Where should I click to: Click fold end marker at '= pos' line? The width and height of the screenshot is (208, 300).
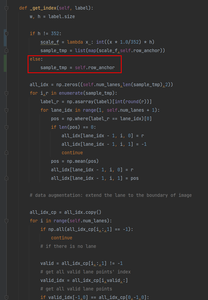pyautogui.click(x=6, y=178)
